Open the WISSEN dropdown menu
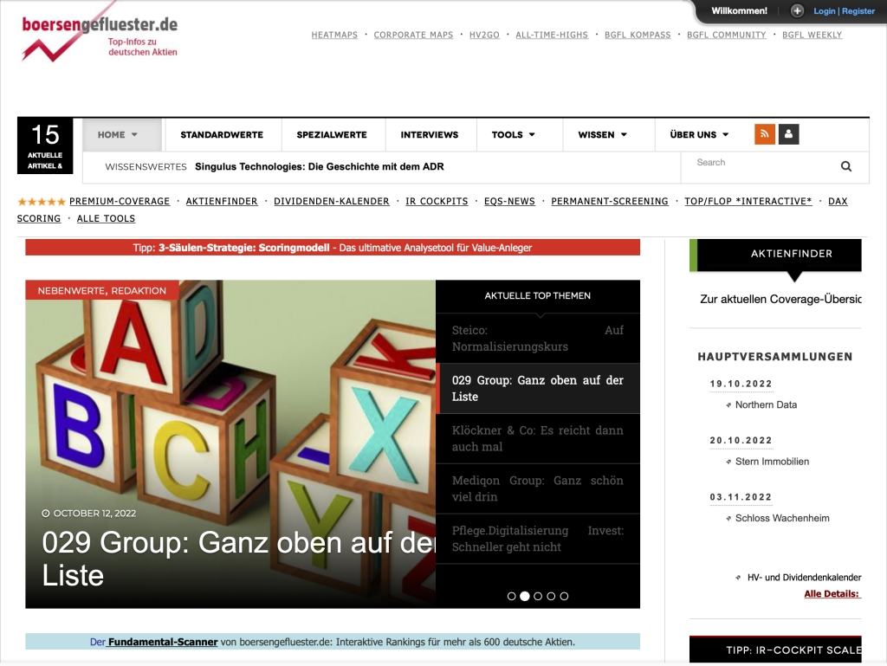Viewport: 887px width, 666px height. click(602, 135)
